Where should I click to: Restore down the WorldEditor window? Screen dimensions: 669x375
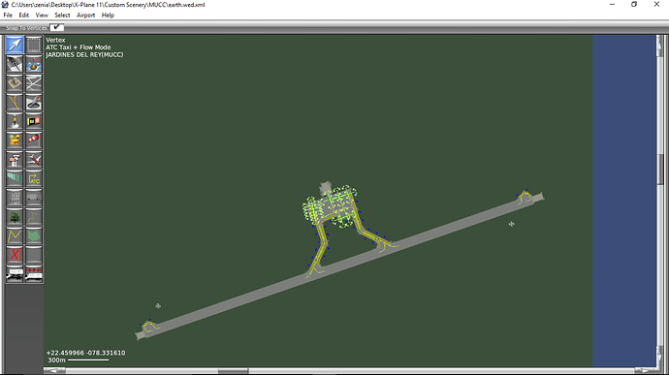click(634, 4)
